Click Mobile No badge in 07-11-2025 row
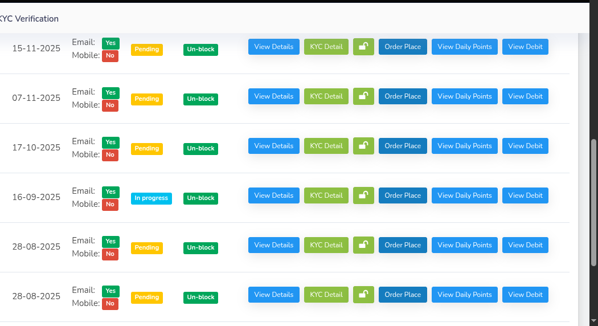598x326 pixels. point(110,105)
